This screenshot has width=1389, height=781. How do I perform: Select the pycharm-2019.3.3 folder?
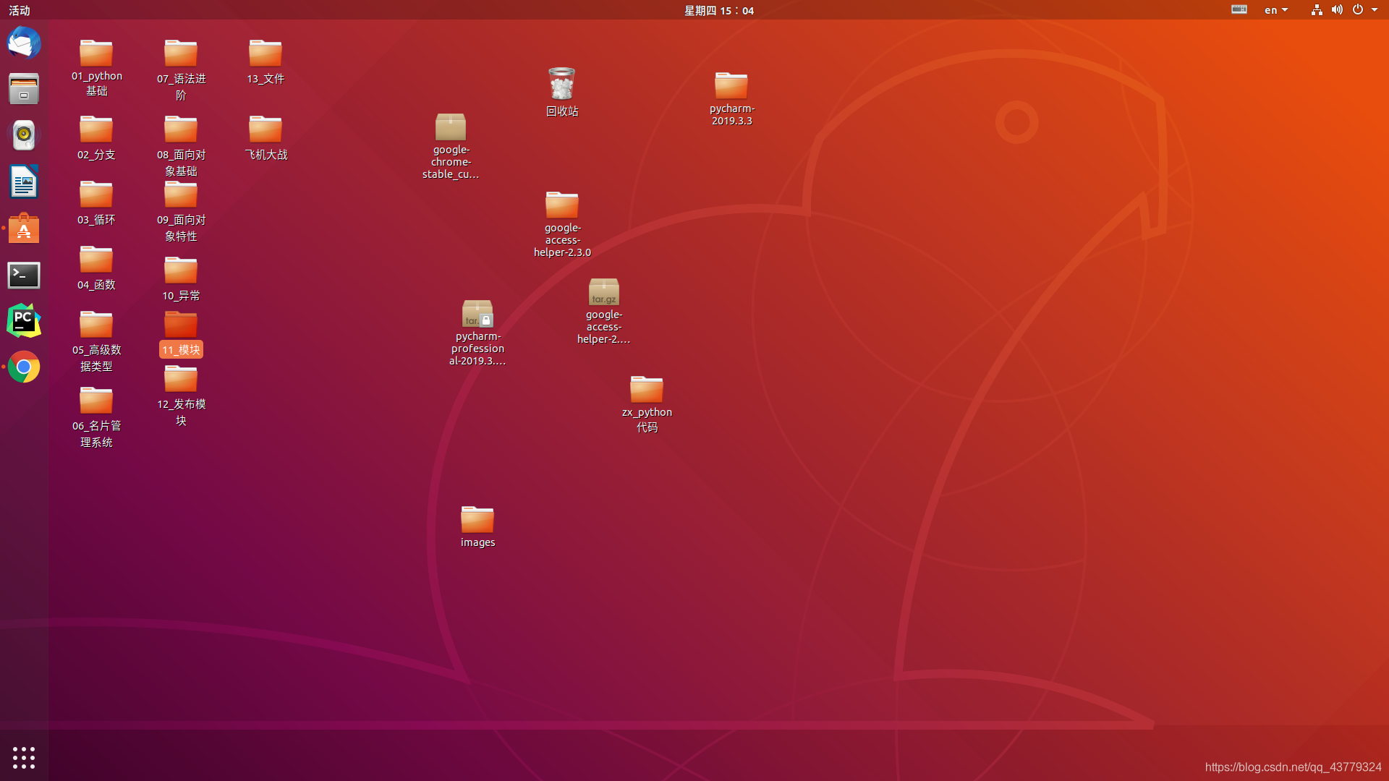pos(731,99)
